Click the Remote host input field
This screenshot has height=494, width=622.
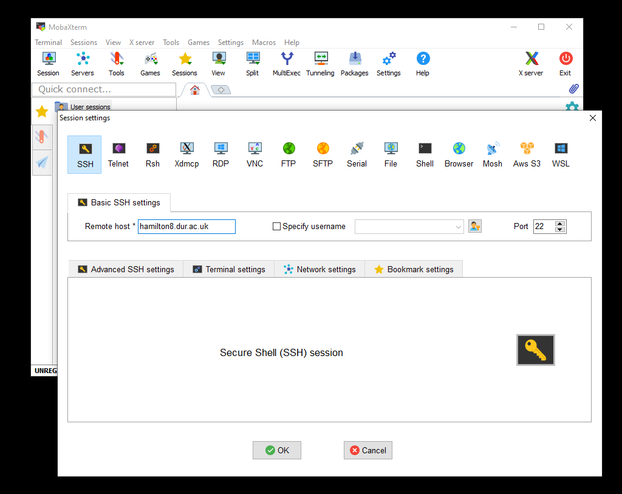(x=186, y=227)
